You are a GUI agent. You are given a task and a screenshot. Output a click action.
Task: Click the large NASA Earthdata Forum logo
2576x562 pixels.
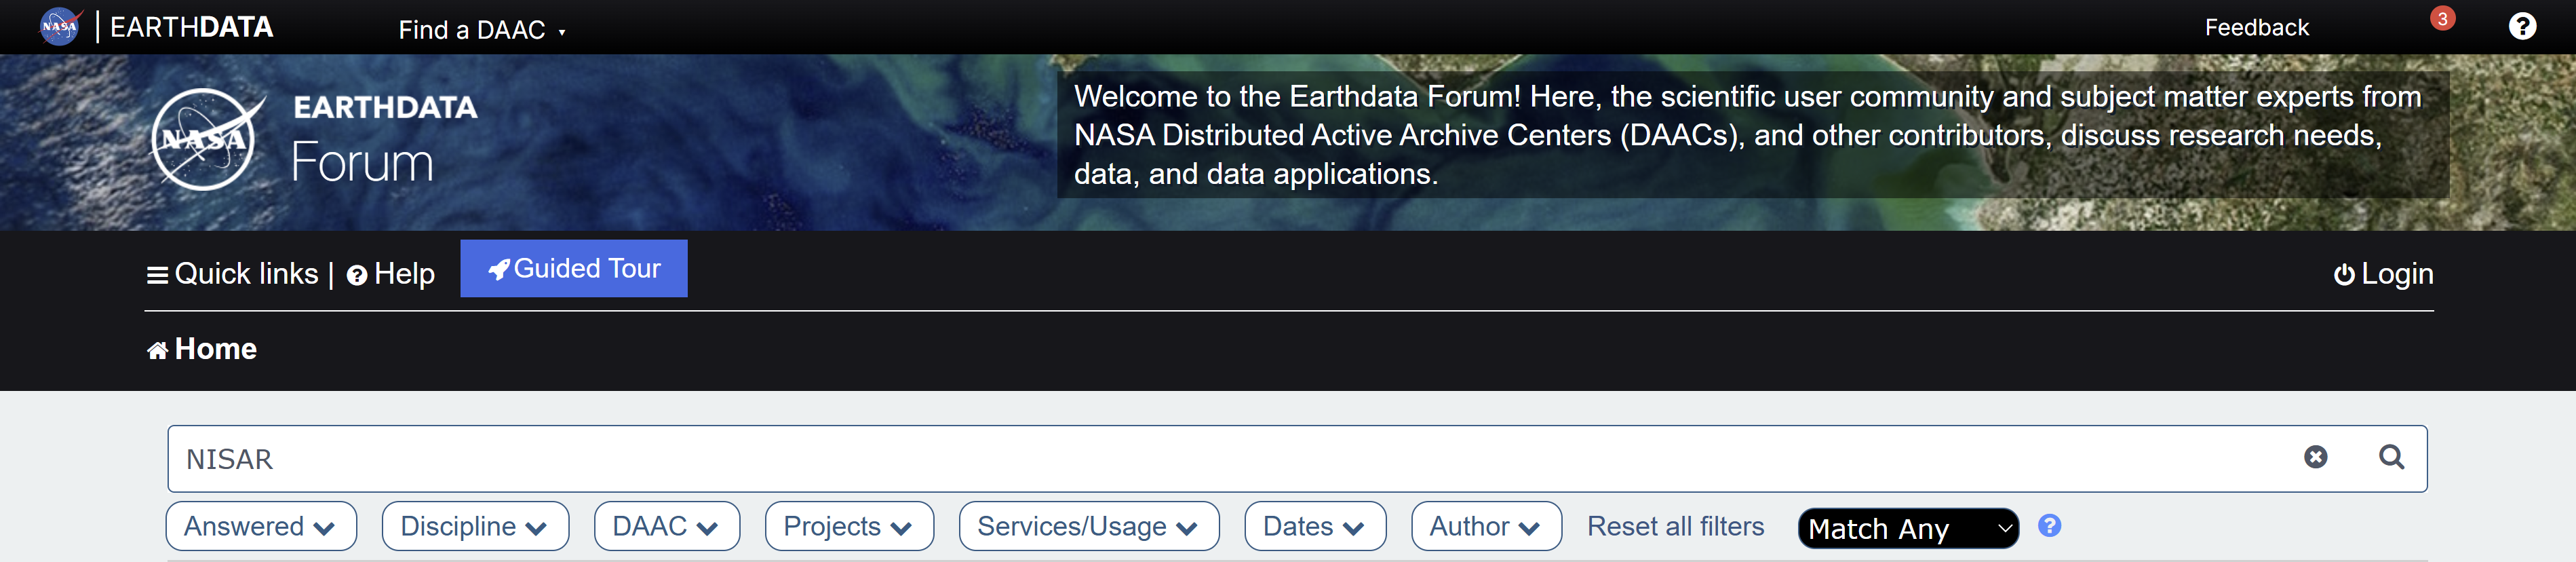point(314,139)
